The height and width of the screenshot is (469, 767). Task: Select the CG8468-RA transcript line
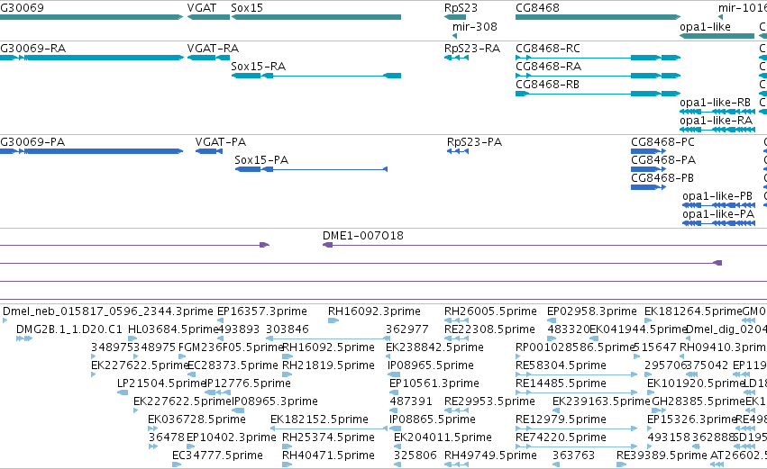pyautogui.click(x=598, y=76)
